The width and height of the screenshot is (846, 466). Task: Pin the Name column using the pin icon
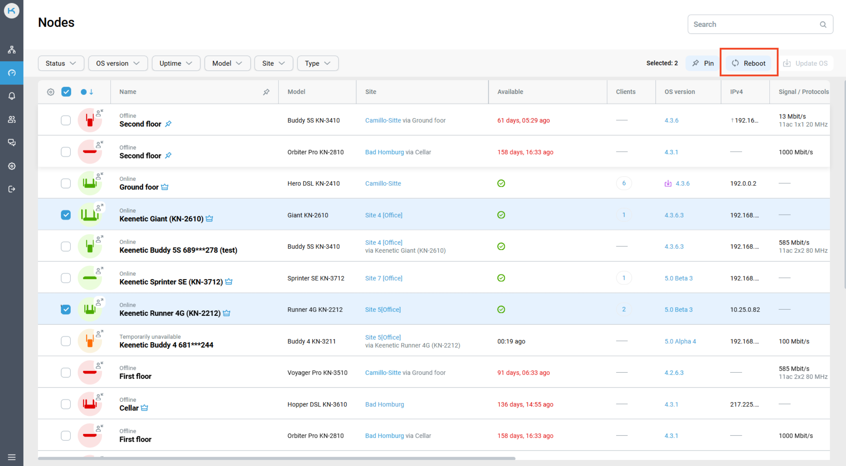(266, 92)
